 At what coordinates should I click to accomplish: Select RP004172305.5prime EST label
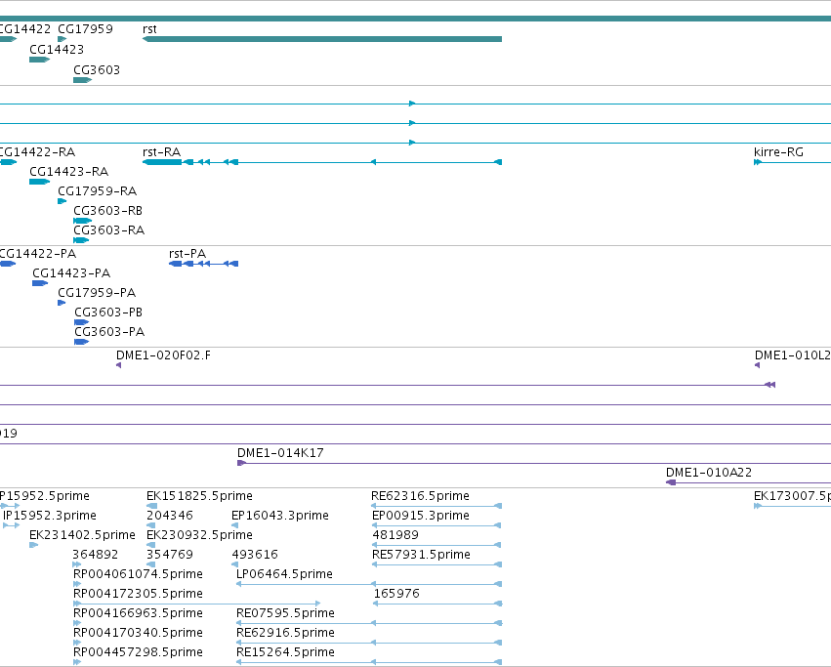click(138, 594)
